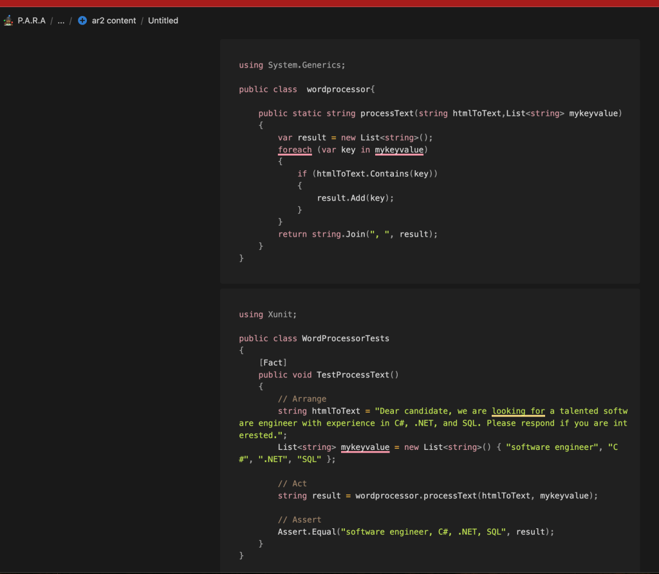Expand the collapsed breadcrumb ellipsis
659x574 pixels.
pyautogui.click(x=61, y=21)
